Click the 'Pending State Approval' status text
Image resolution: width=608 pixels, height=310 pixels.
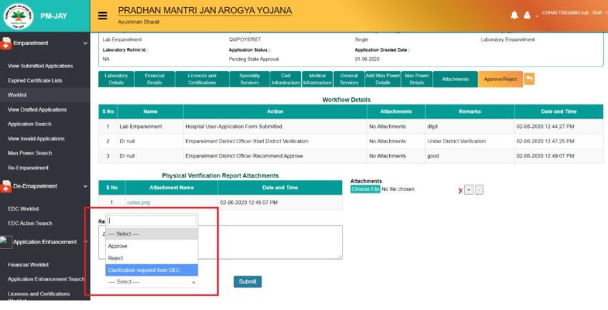coord(254,59)
